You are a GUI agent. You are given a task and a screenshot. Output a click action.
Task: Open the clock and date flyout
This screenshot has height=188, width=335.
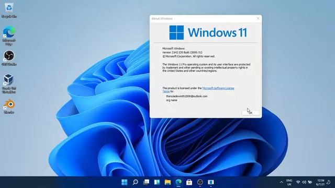320,182
